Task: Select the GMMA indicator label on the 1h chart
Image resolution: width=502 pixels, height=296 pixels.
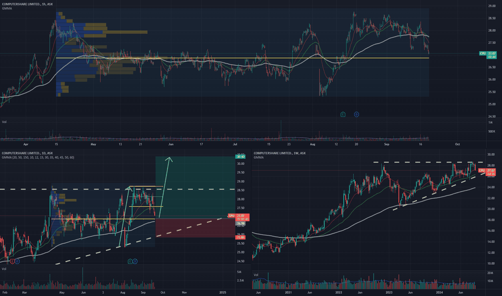Action: pyautogui.click(x=6, y=8)
